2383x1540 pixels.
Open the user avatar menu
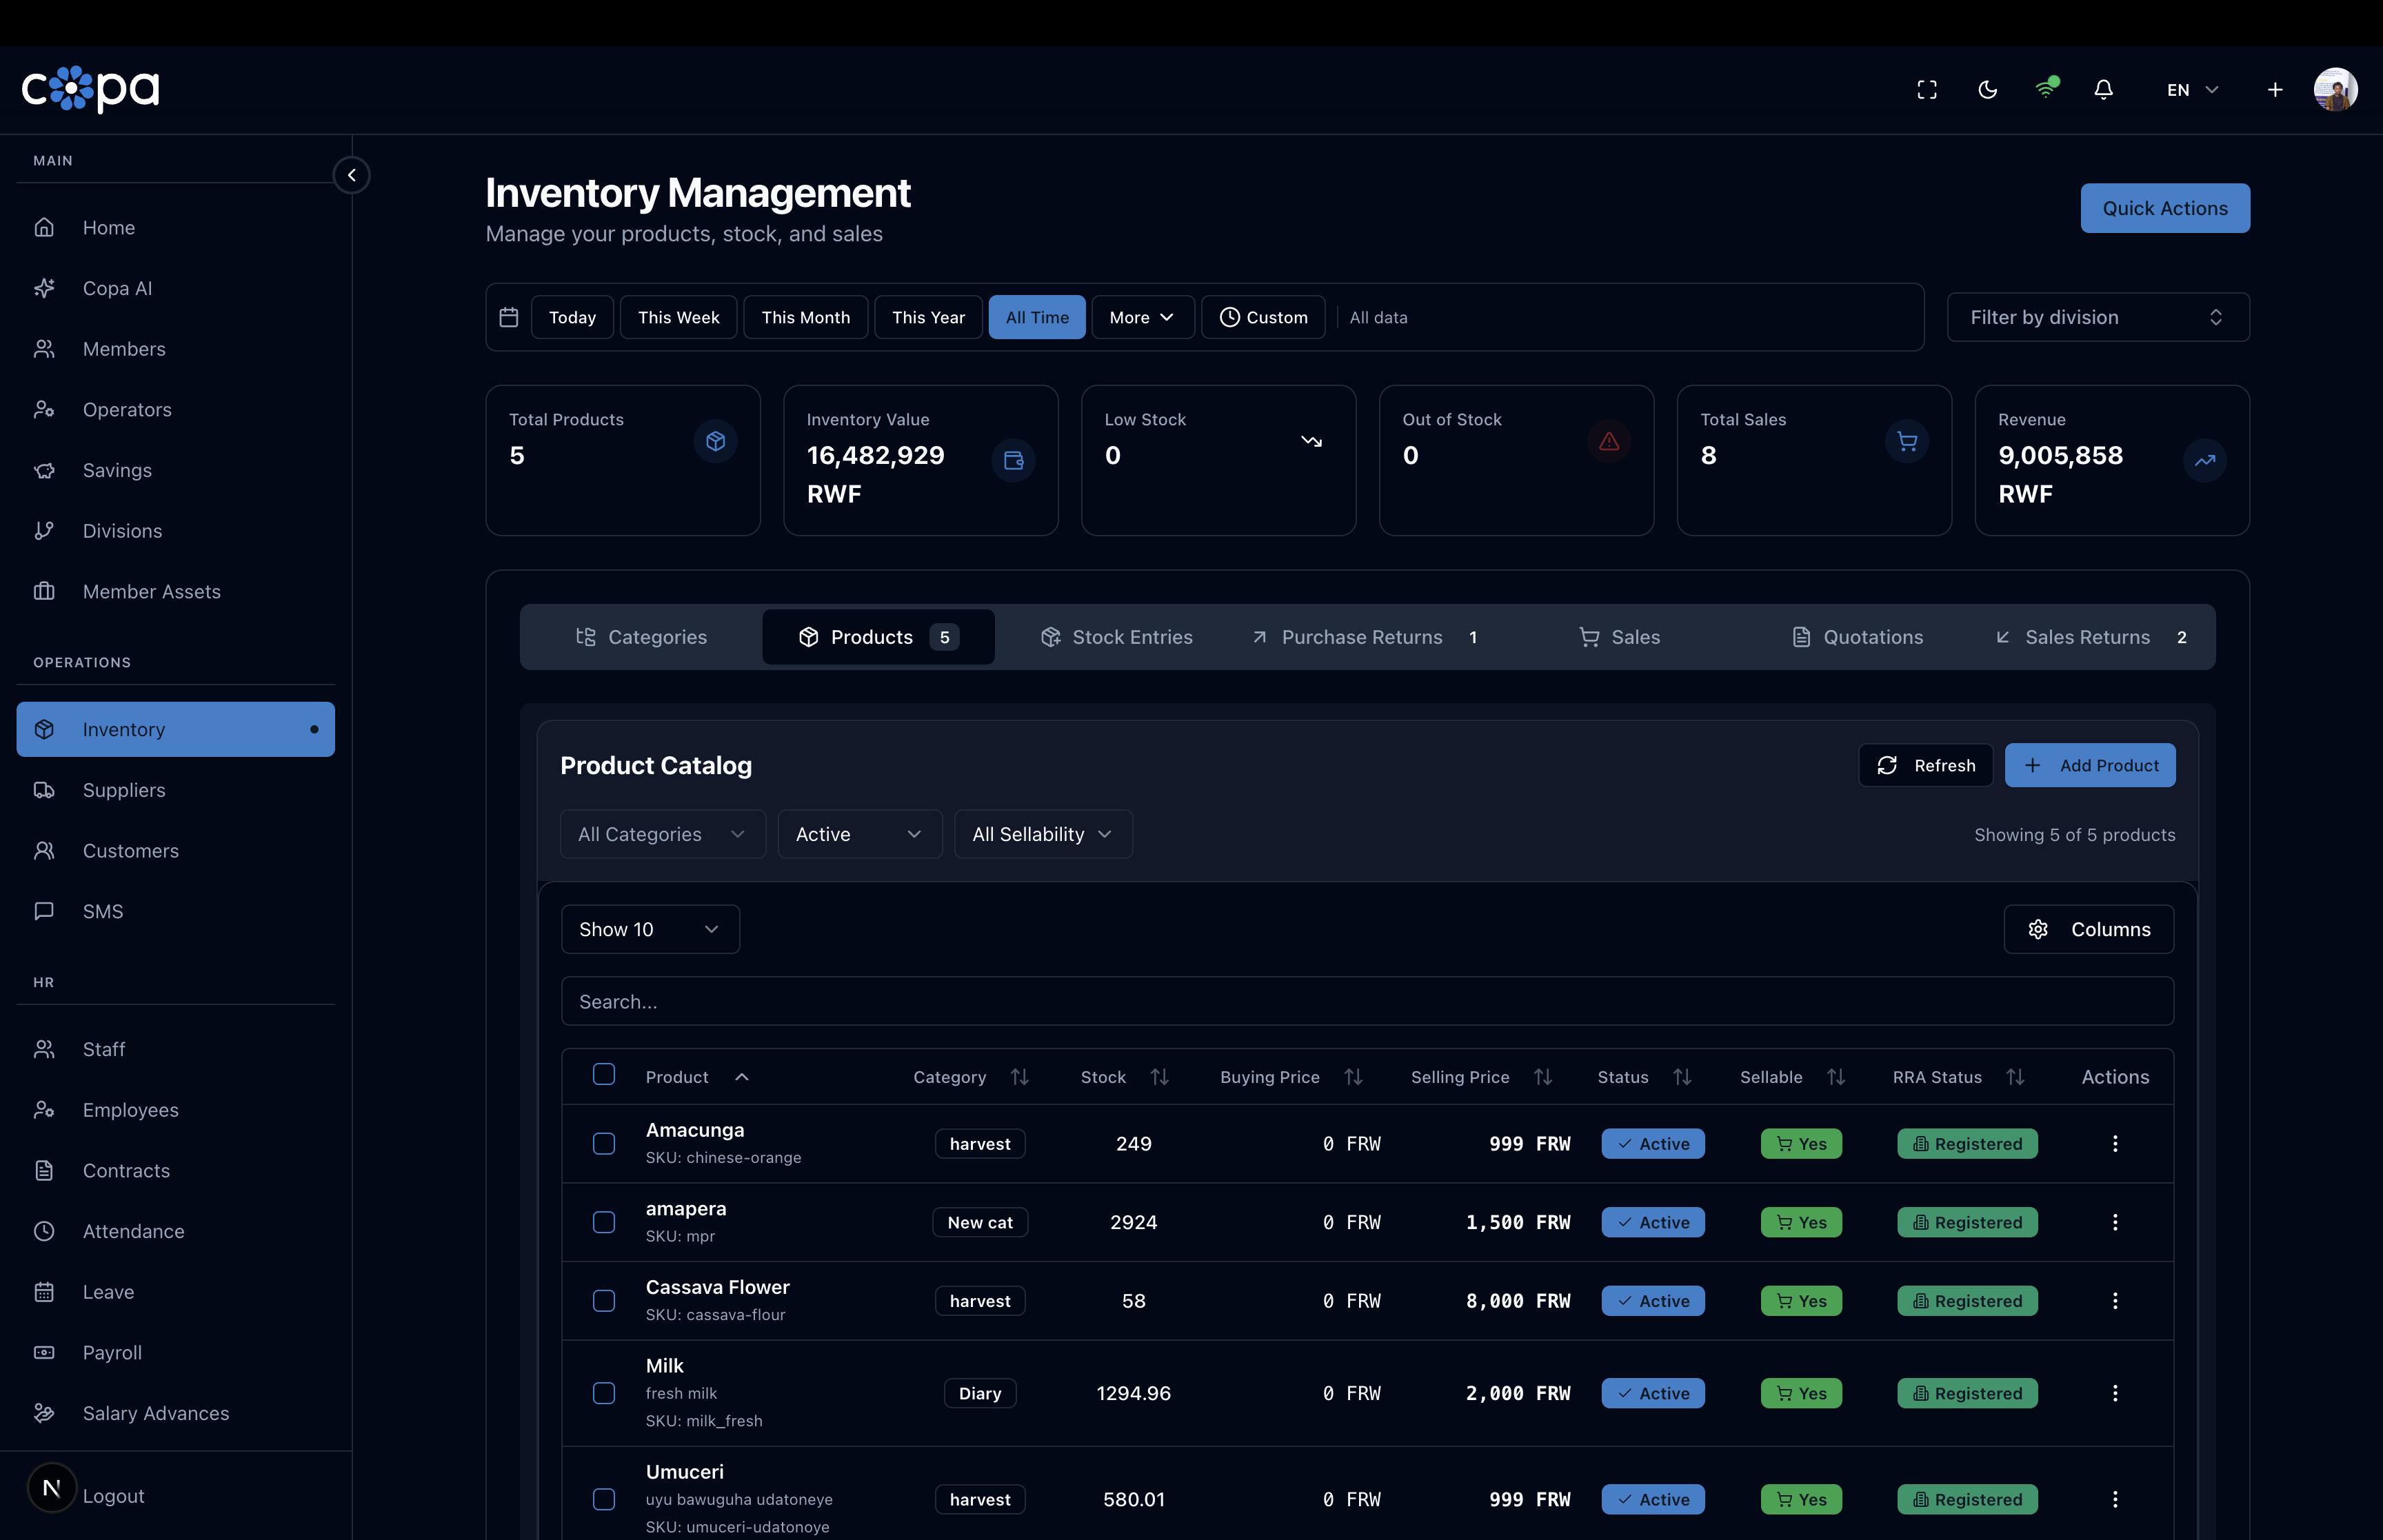[2336, 90]
